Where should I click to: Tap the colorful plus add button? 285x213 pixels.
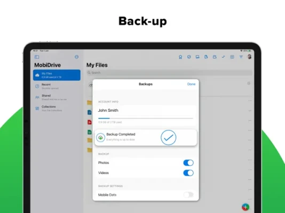(x=246, y=207)
